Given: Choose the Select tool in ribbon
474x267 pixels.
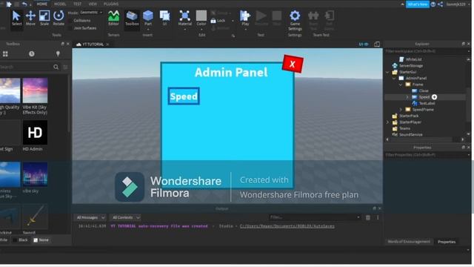Looking at the screenshot, I should 16,18.
